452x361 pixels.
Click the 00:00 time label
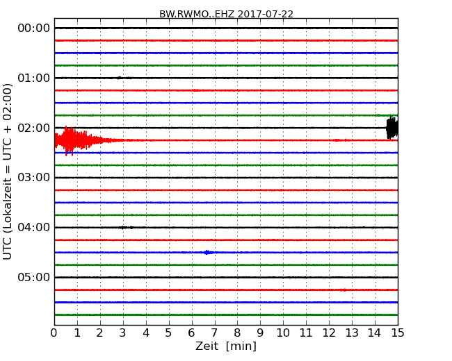34,28
